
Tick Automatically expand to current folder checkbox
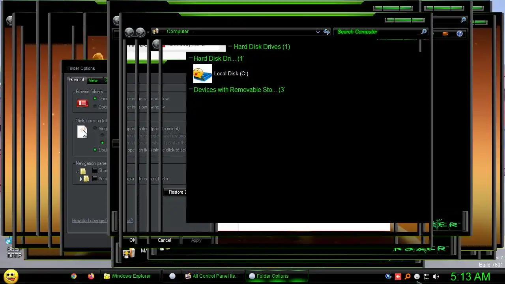point(95,179)
